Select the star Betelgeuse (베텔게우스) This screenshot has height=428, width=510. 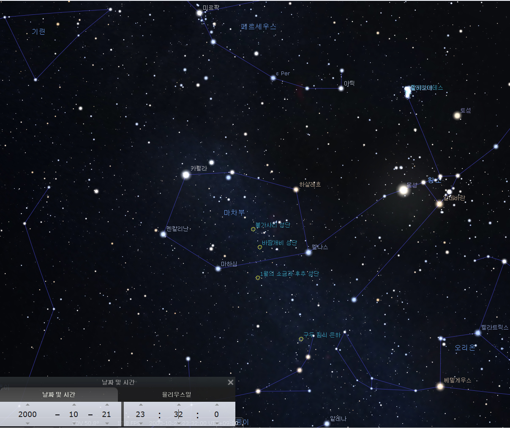tap(440, 386)
